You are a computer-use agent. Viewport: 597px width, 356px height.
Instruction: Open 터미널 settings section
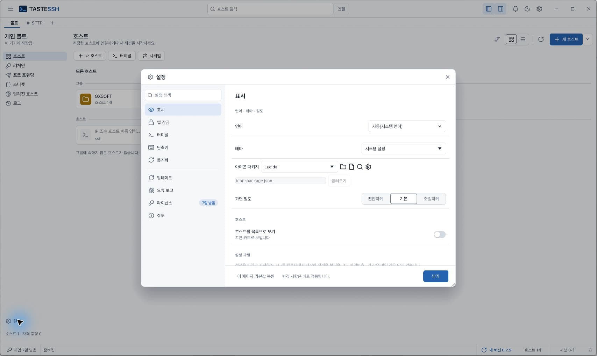tap(183, 135)
